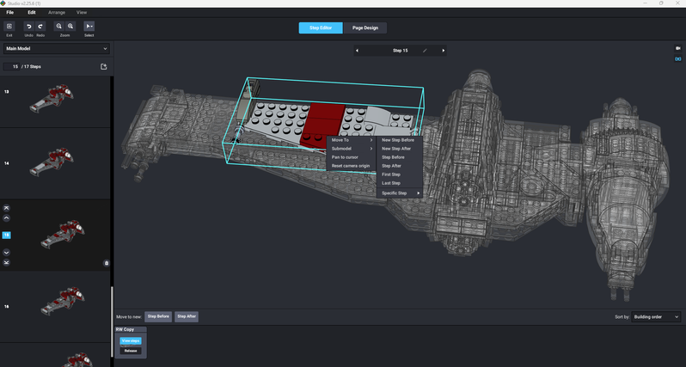Viewport: 686px width, 367px height.
Task: Click the Step After button in the bottom bar
Action: coord(187,316)
